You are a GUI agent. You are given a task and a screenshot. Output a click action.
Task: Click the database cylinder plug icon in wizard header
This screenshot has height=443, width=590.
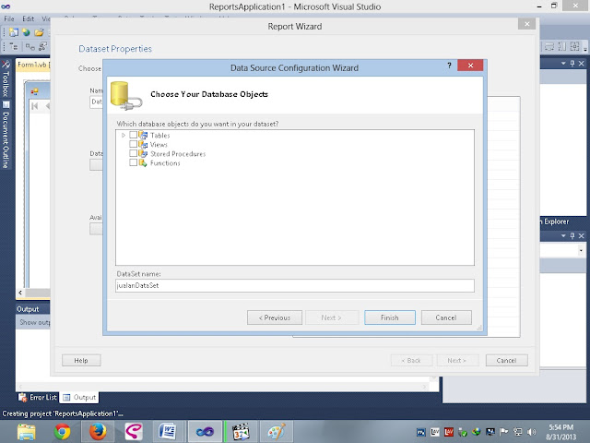(126, 96)
